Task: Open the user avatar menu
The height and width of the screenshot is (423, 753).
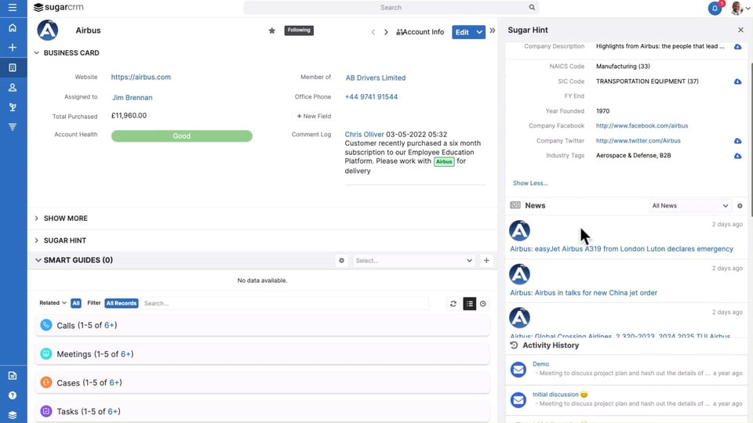Action: (740, 8)
